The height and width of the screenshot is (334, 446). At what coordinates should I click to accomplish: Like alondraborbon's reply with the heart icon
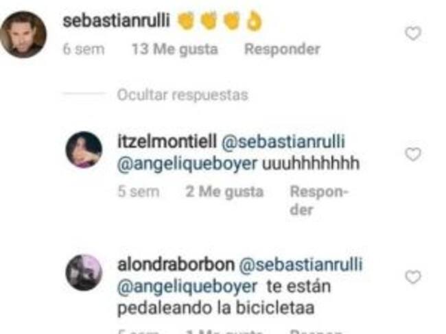412,277
